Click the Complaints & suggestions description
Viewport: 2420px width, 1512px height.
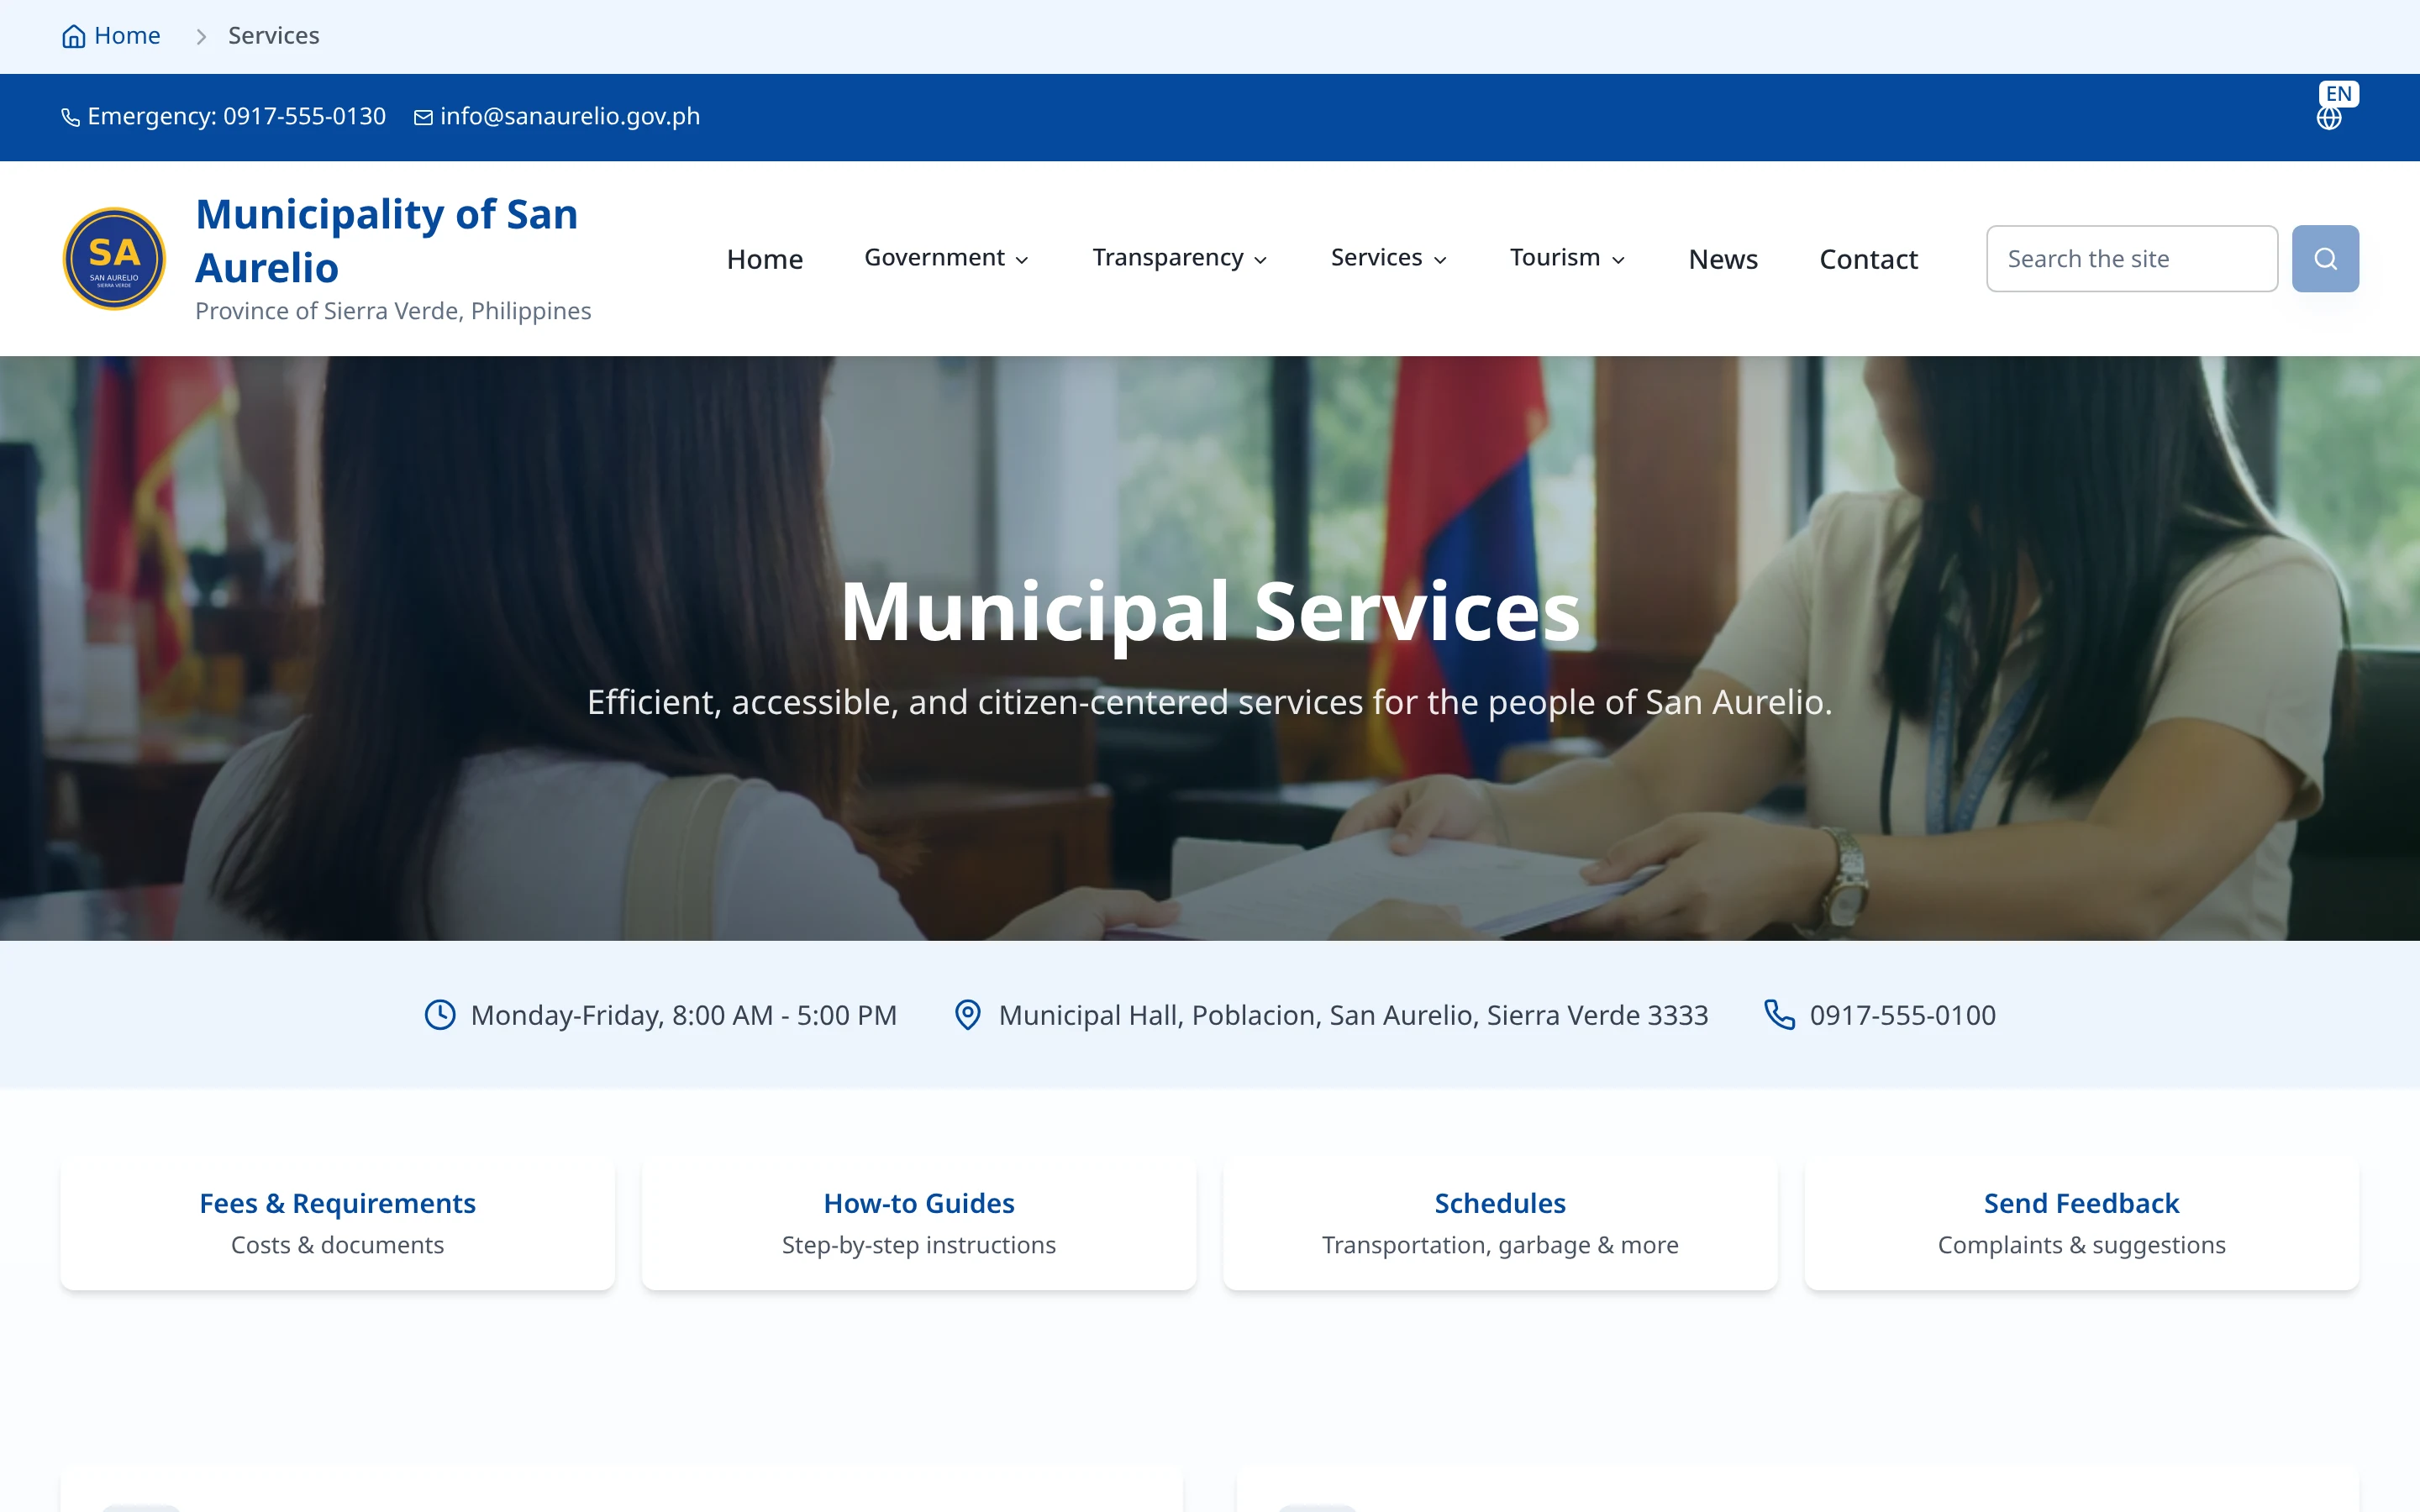pyautogui.click(x=2082, y=1245)
